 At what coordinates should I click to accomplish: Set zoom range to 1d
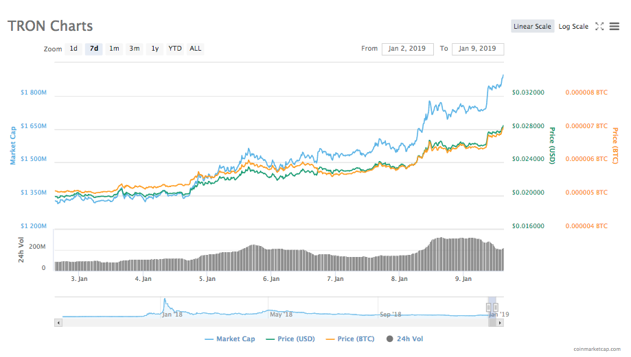73,49
